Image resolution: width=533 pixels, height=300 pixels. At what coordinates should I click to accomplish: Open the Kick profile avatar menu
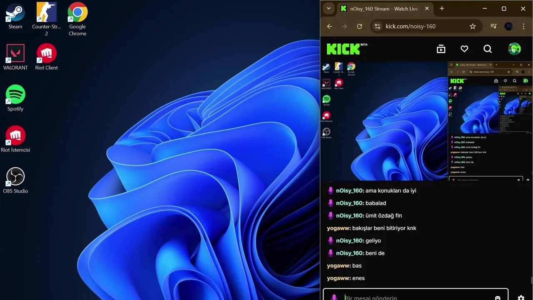click(514, 49)
